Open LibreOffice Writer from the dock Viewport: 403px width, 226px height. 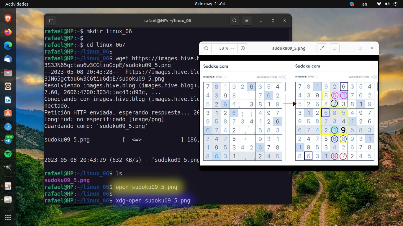click(x=8, y=100)
